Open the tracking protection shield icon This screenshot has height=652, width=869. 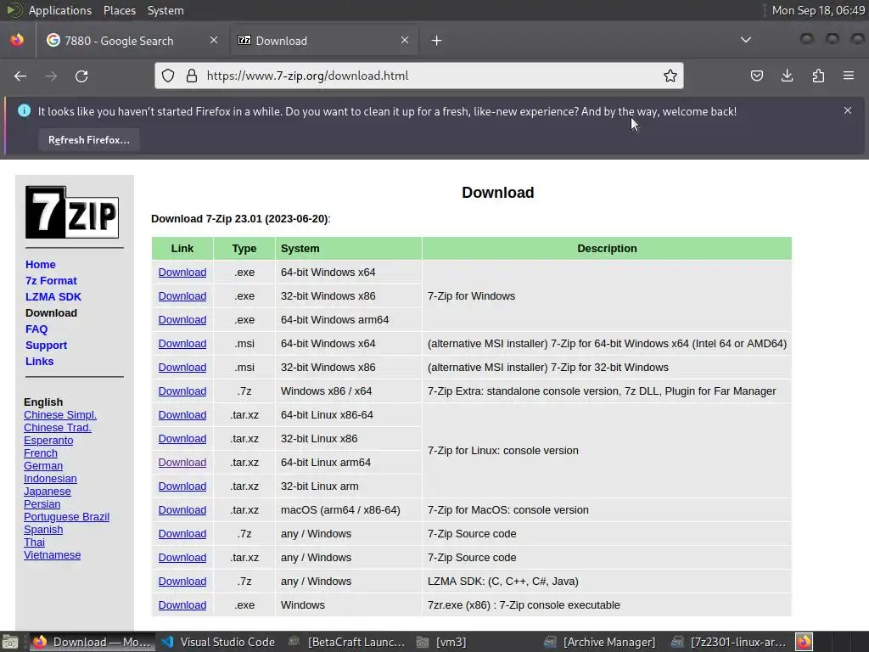[168, 76]
